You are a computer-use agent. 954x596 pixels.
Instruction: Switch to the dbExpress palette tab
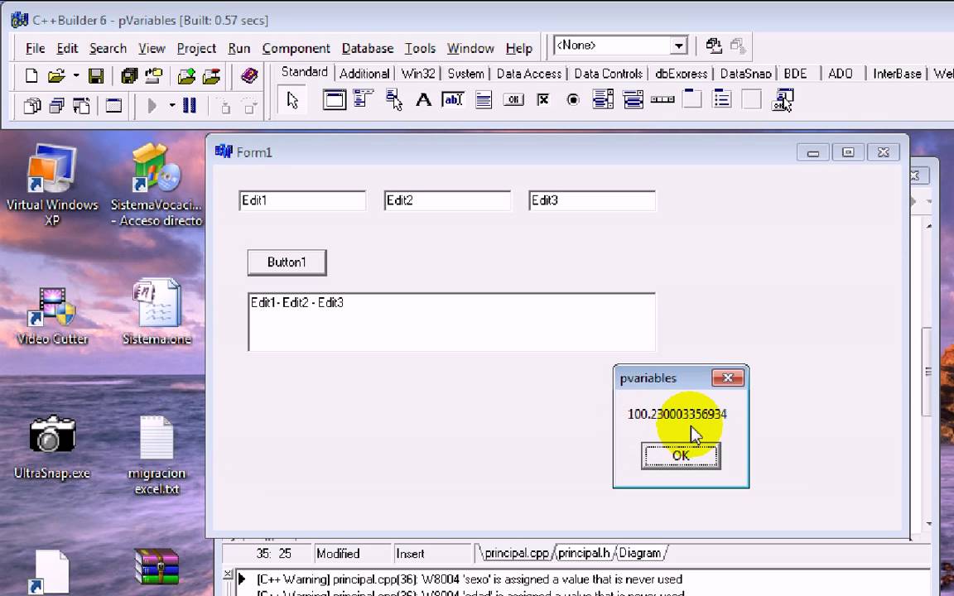tap(681, 74)
